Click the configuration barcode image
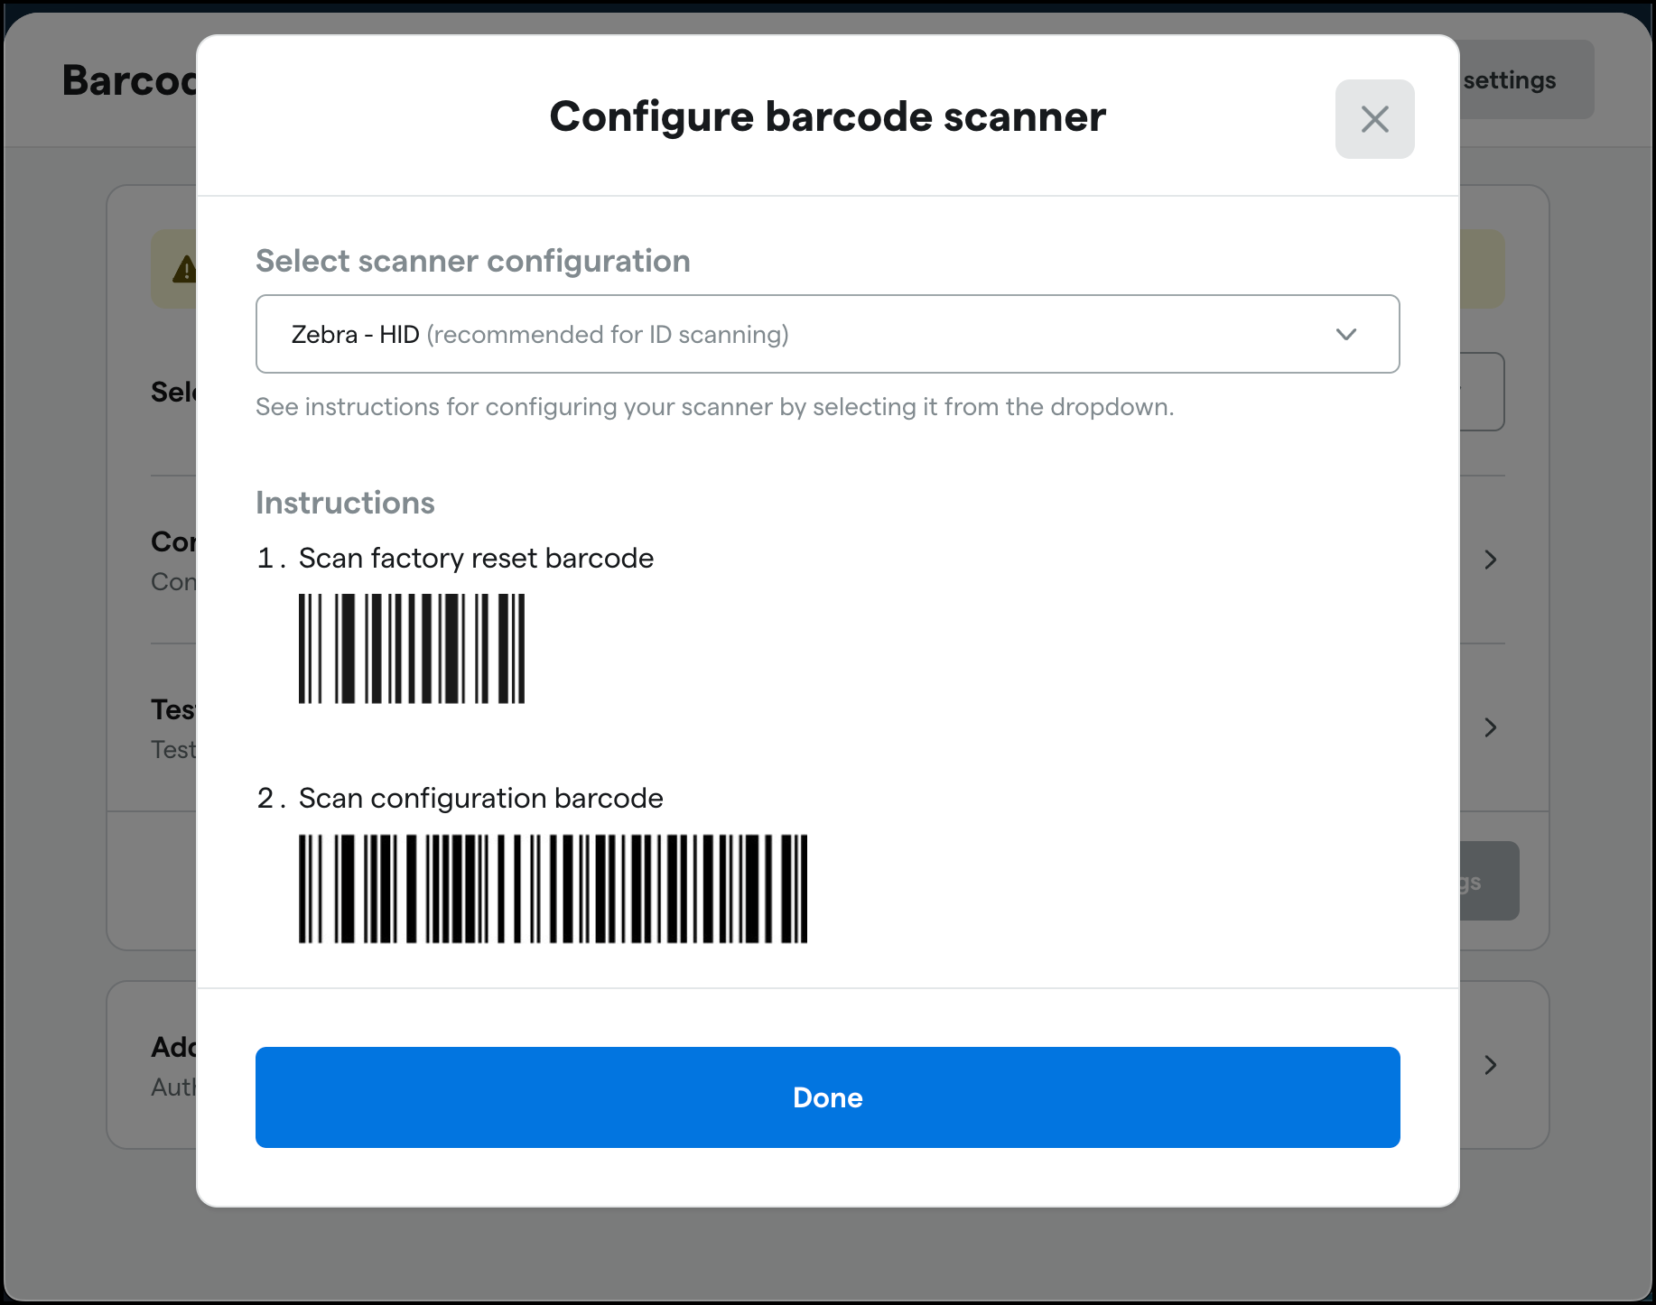 point(552,889)
